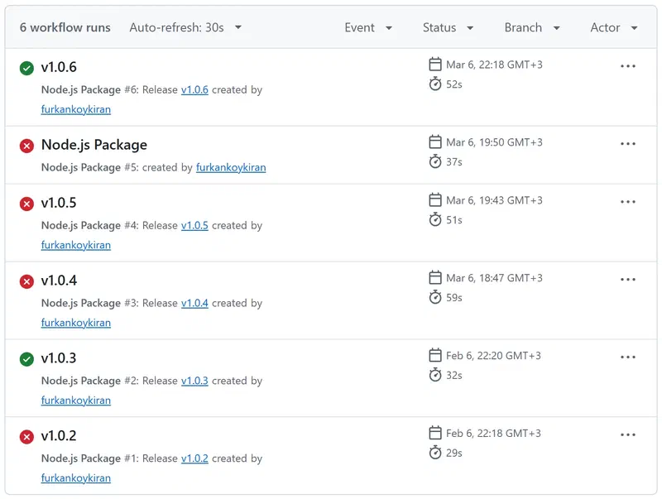Click the calendar icon next to Mar 6, 19:50

435,142
